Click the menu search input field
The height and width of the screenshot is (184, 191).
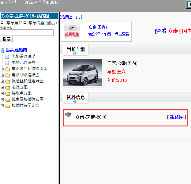click(x=27, y=32)
